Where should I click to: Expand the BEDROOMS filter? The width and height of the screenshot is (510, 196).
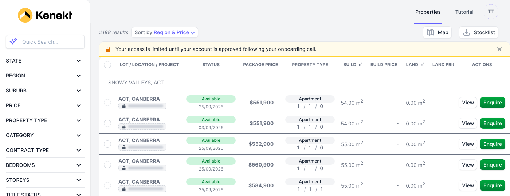point(45,165)
